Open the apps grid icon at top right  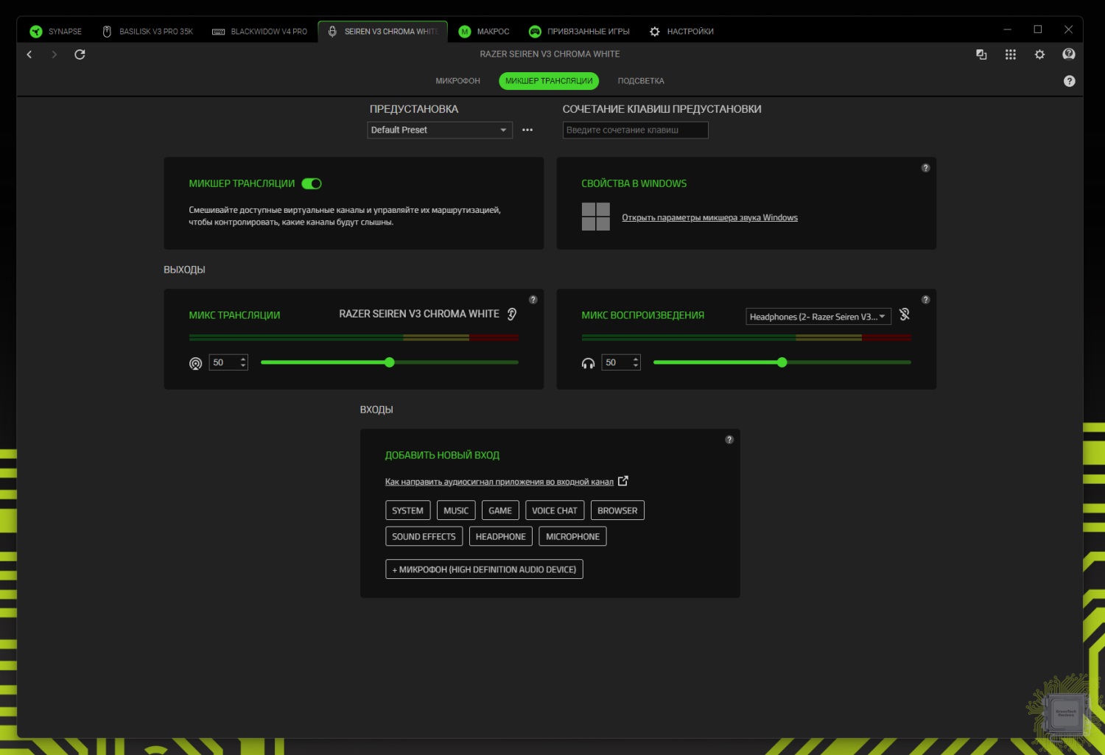1010,55
